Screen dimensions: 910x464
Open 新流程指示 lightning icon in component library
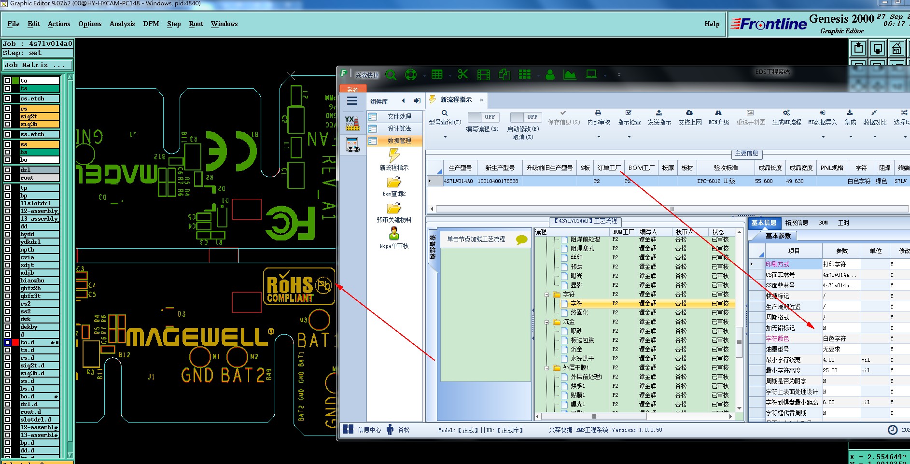tap(394, 155)
